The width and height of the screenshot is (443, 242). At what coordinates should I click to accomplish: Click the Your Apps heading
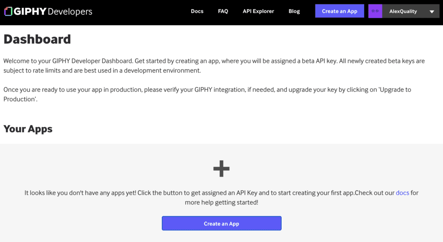(28, 129)
